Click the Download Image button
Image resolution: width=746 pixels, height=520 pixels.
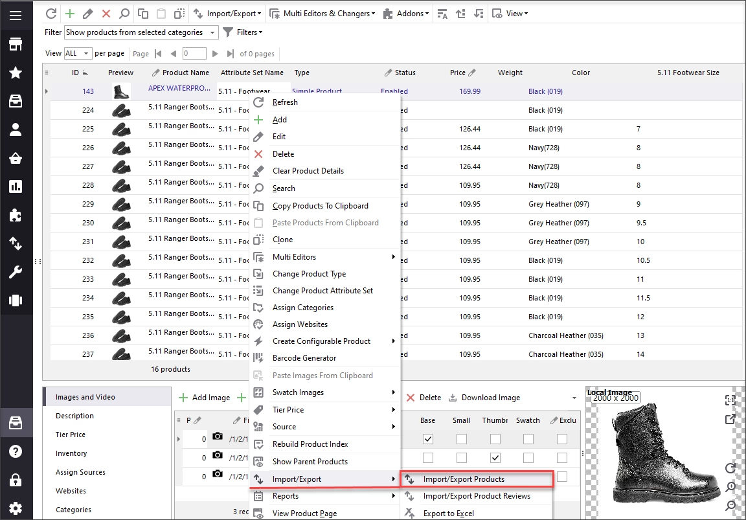[x=484, y=397]
